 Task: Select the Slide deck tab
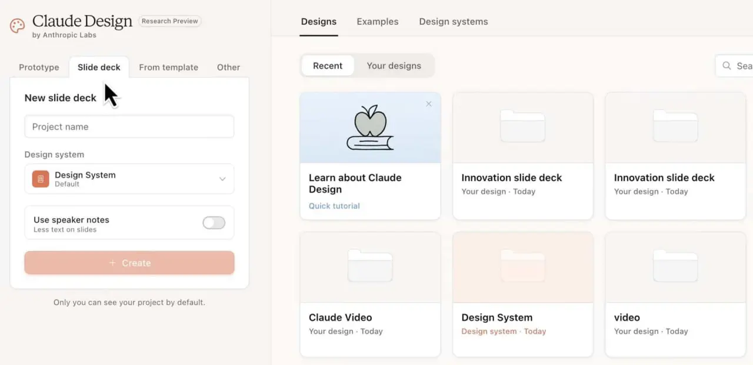tap(99, 67)
